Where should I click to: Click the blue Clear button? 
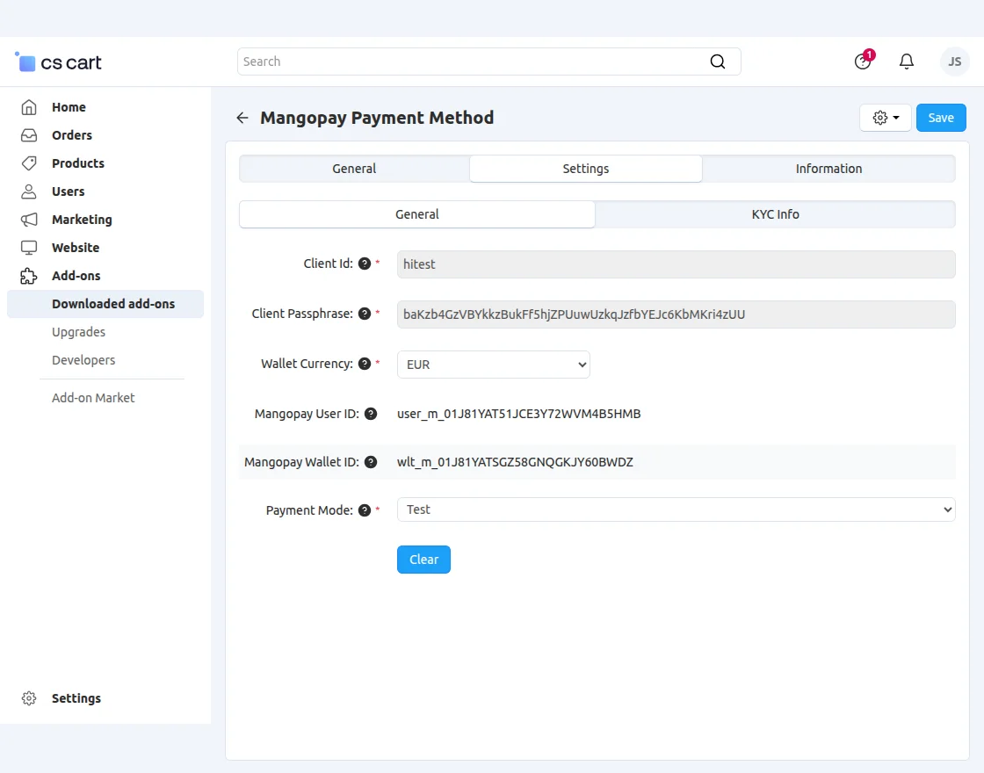point(423,560)
